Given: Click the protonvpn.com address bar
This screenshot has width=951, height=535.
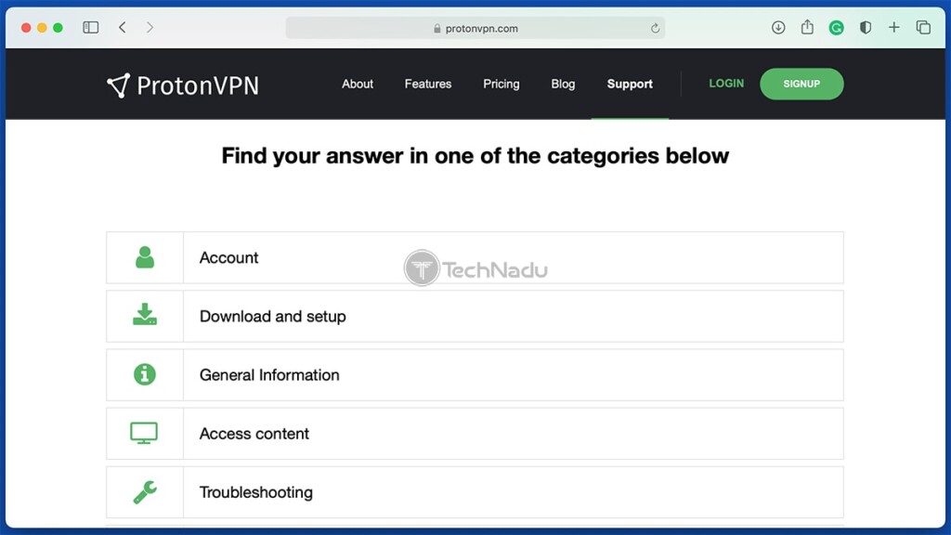Looking at the screenshot, I should pos(475,28).
